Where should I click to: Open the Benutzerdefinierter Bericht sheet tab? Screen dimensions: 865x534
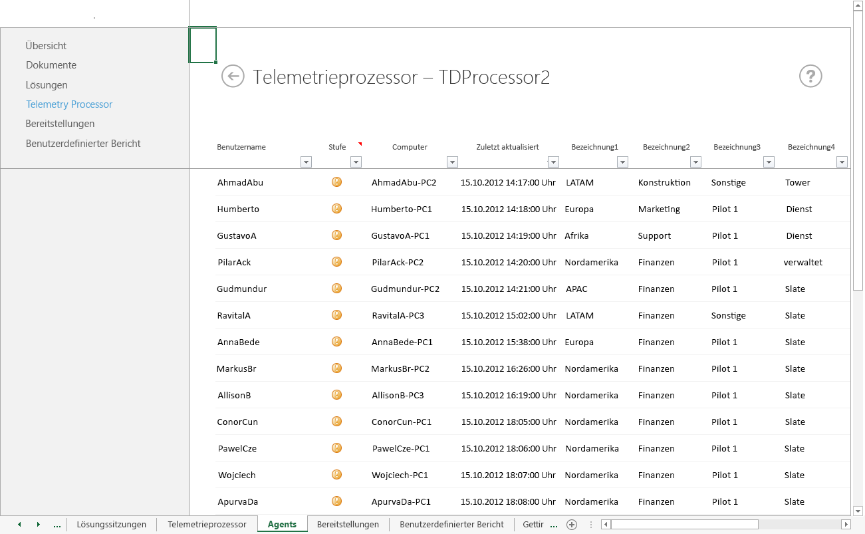451,525
